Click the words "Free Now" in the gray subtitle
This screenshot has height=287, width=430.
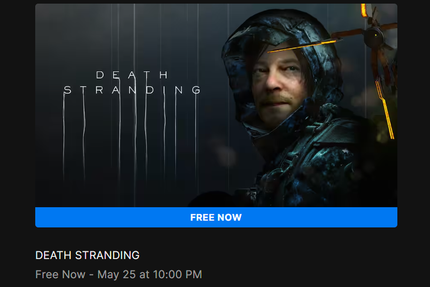click(x=60, y=275)
